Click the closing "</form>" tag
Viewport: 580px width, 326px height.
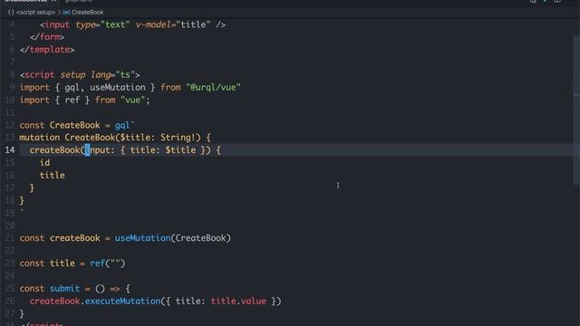click(47, 37)
